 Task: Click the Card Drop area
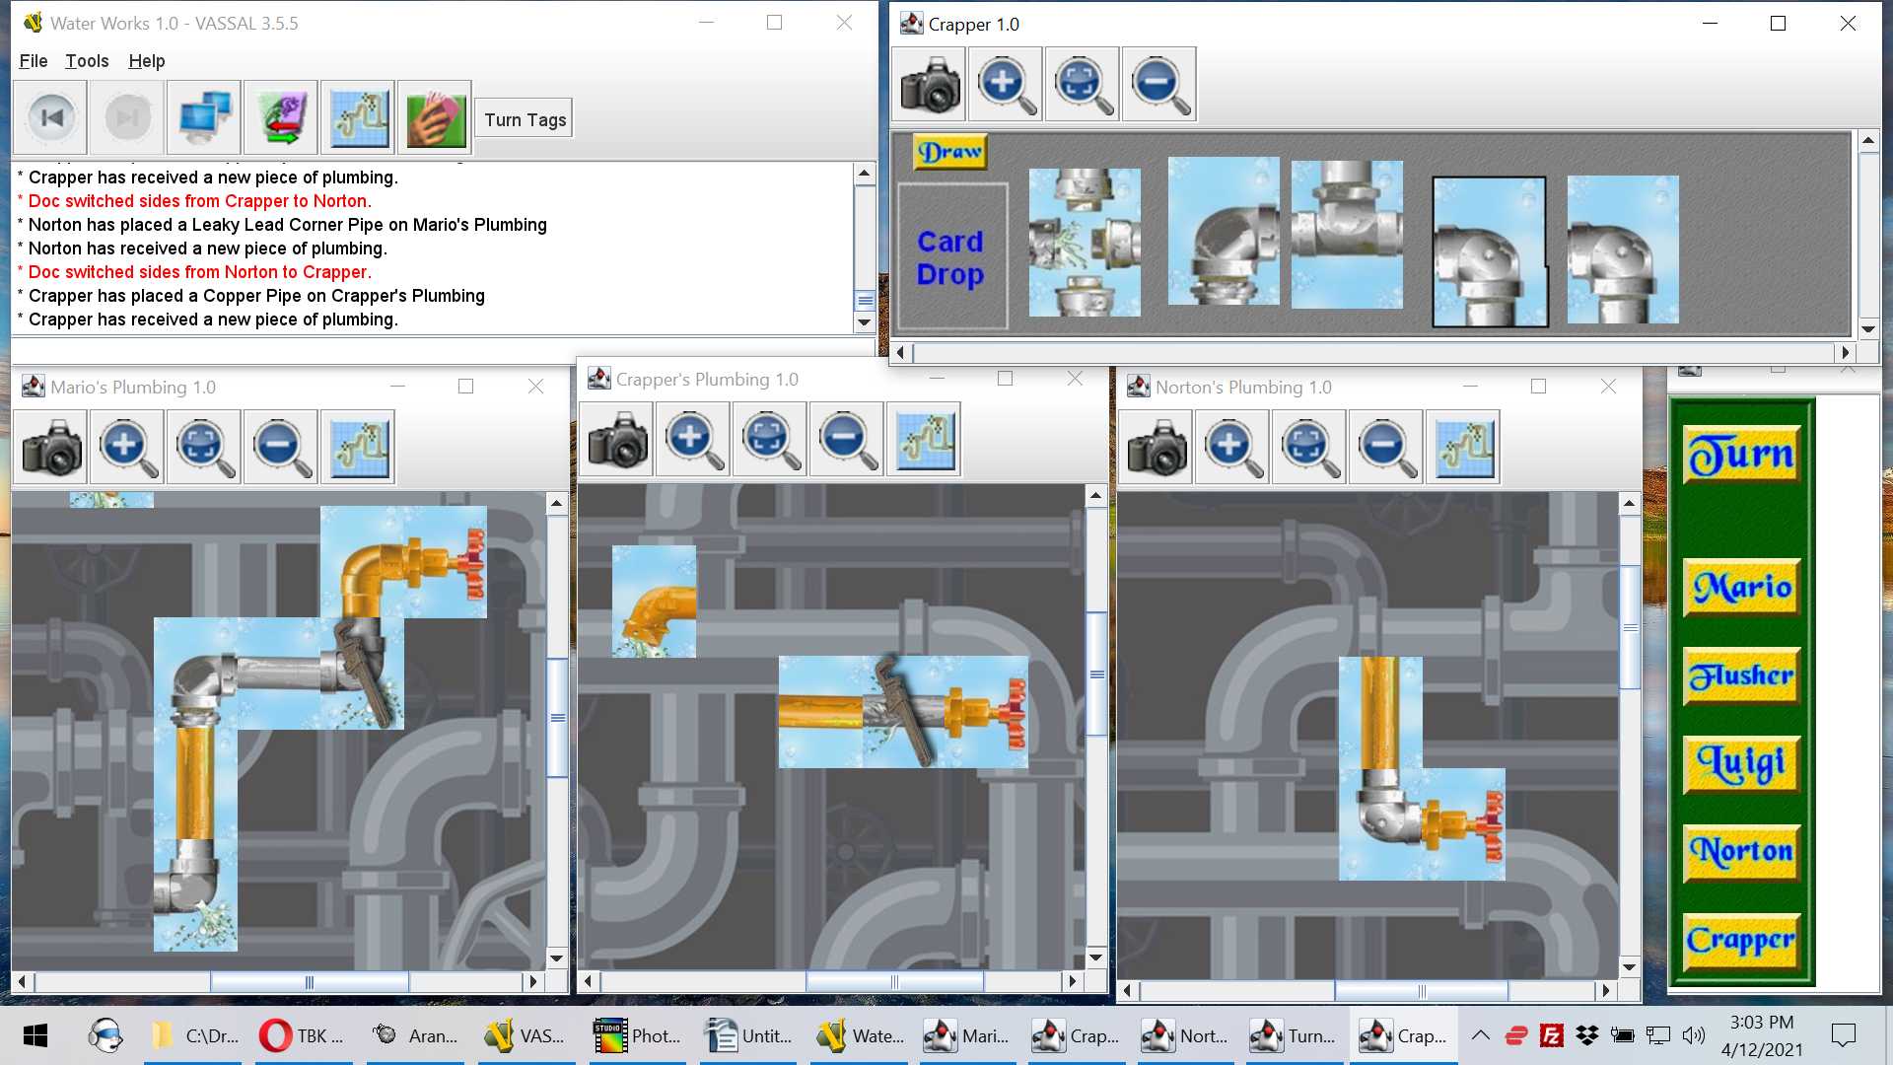(951, 256)
